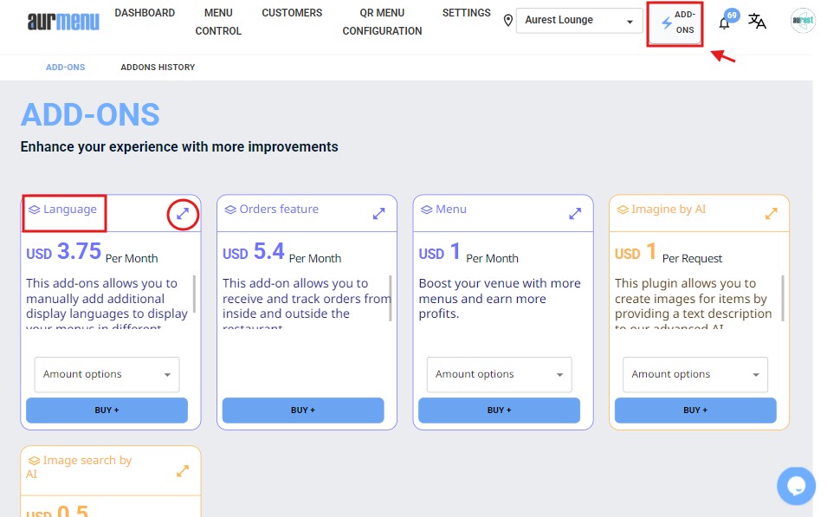Click the language translate icon
The height and width of the screenshot is (517, 827).
[757, 22]
